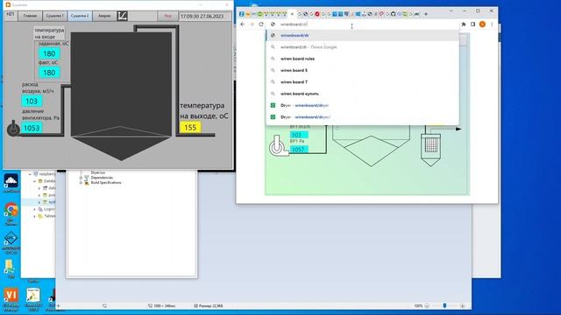Click the actual inlet temperature value 180 (факт)
Image resolution: width=561 pixels, height=315 pixels.
pos(49,73)
